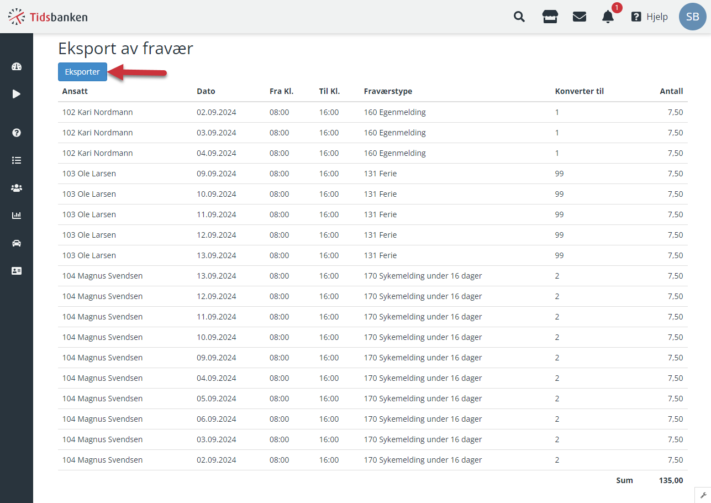Click 131 Ferie on 10.09.2024 row
Screen dimensions: 711x503
coord(380,194)
